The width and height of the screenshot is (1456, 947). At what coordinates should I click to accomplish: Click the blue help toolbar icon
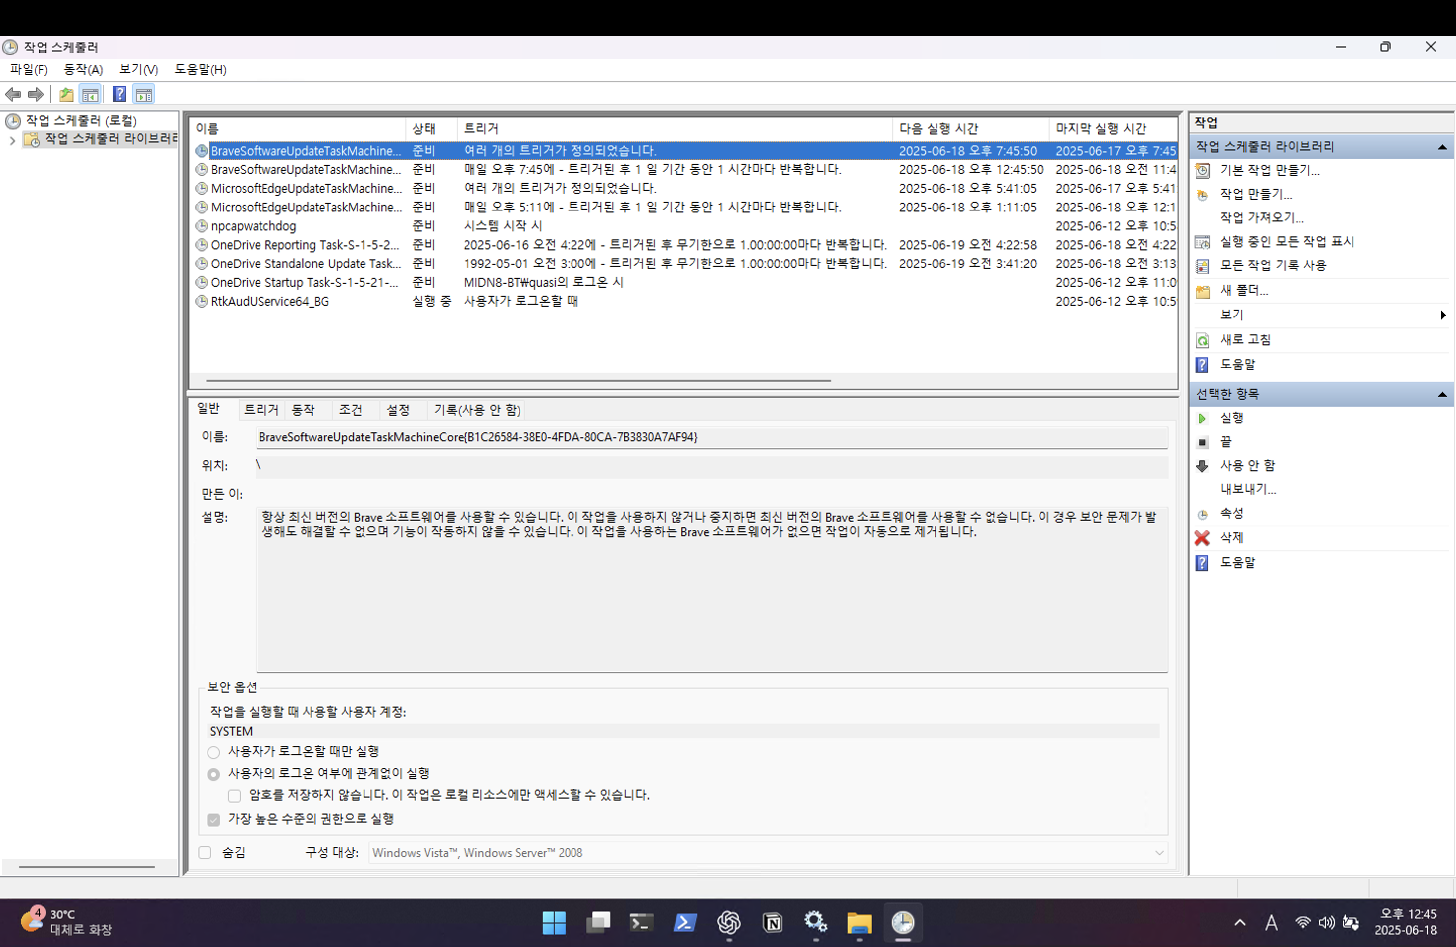(x=119, y=94)
